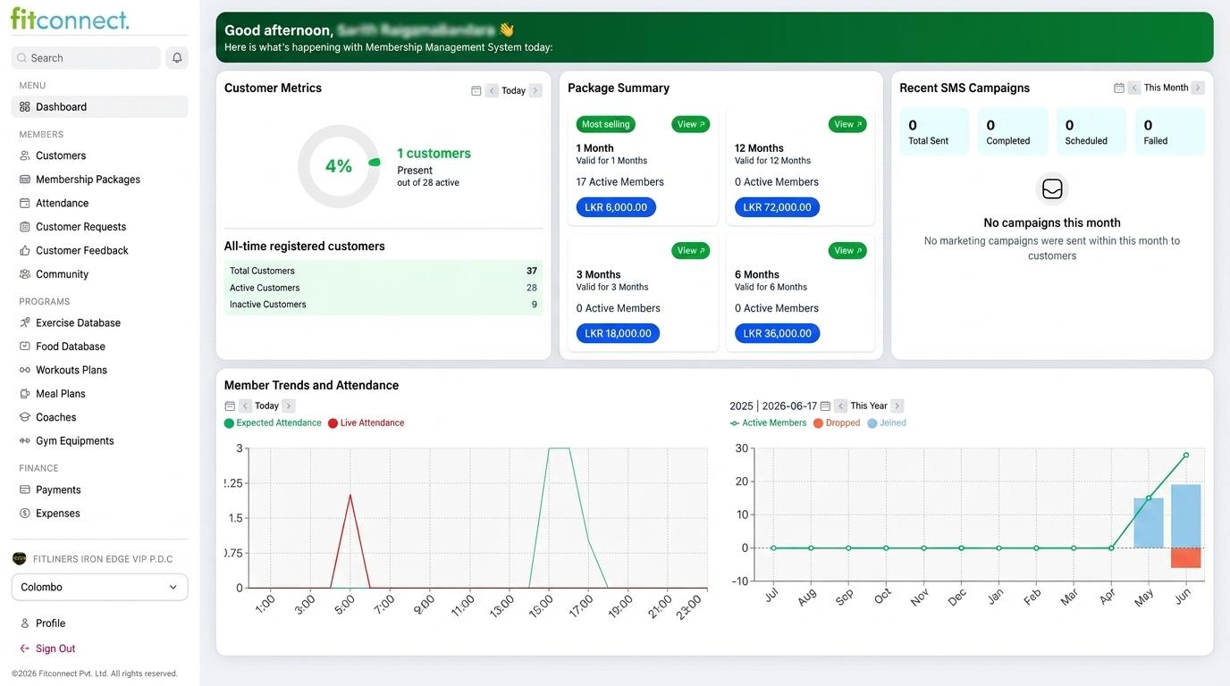This screenshot has width=1230, height=686.
Task: Open Dashboard from the sidebar menu
Action: (99, 107)
